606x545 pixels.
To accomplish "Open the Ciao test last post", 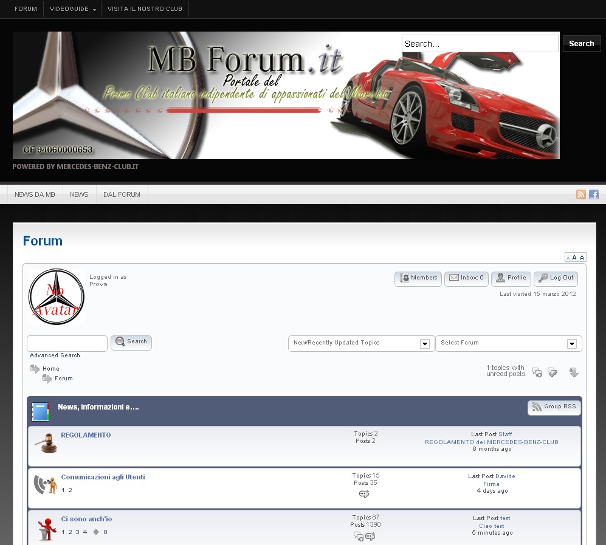I will pyautogui.click(x=492, y=526).
